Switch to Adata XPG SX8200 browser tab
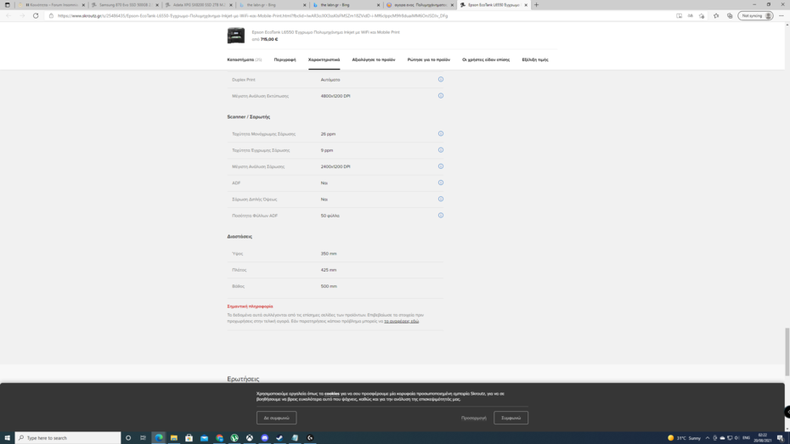The width and height of the screenshot is (790, 444). [199, 5]
